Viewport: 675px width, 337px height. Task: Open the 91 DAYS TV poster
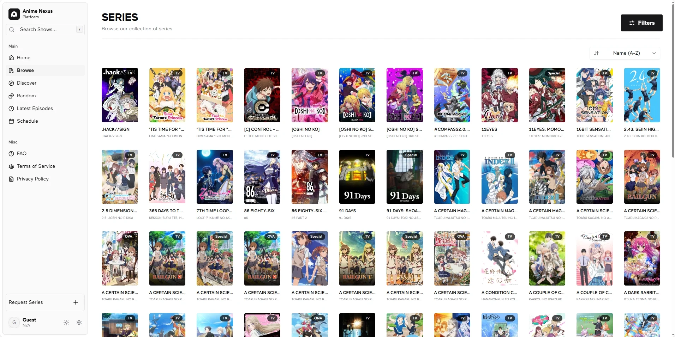(x=357, y=177)
